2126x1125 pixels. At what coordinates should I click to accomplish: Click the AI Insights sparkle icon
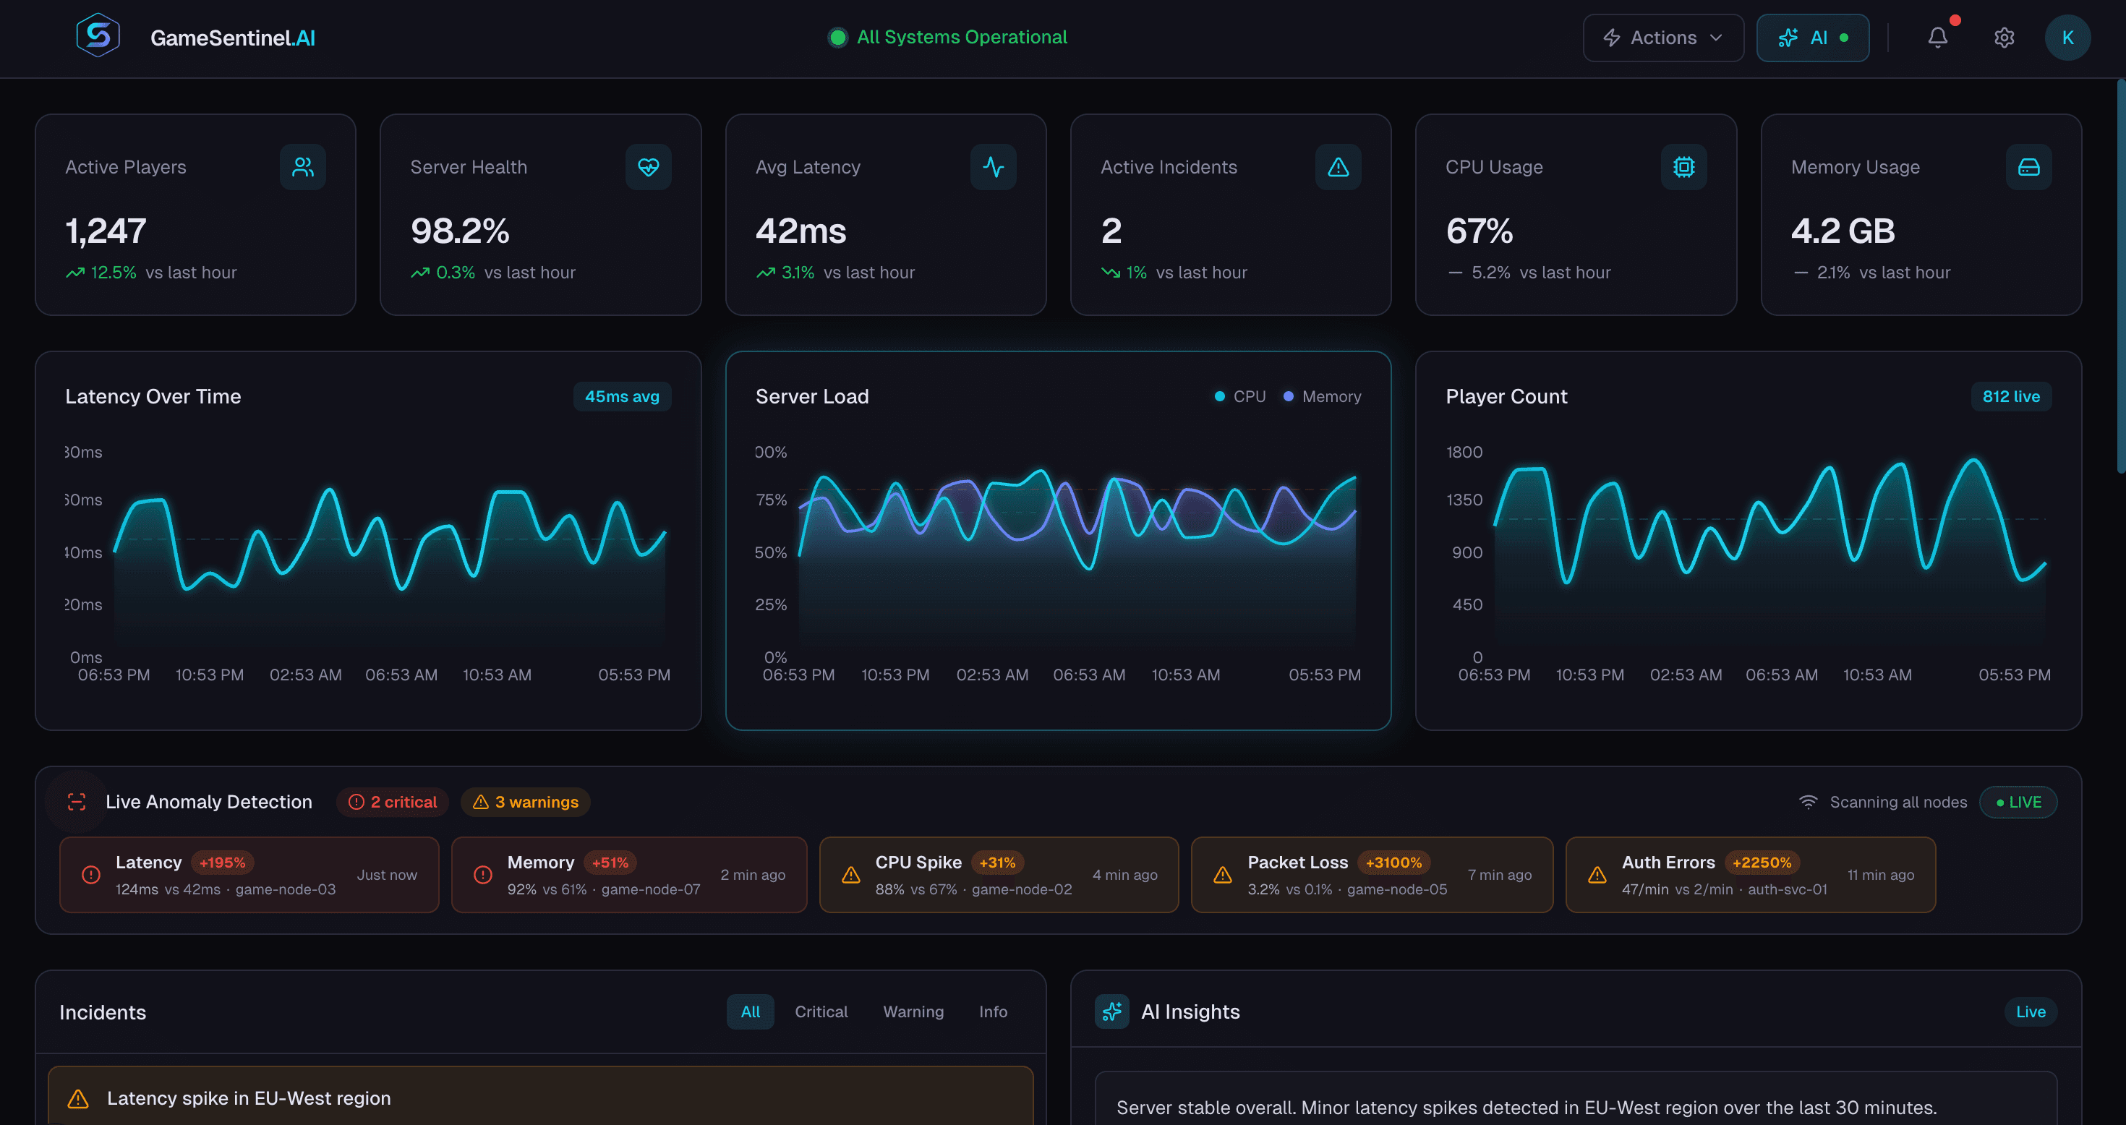tap(1111, 1011)
